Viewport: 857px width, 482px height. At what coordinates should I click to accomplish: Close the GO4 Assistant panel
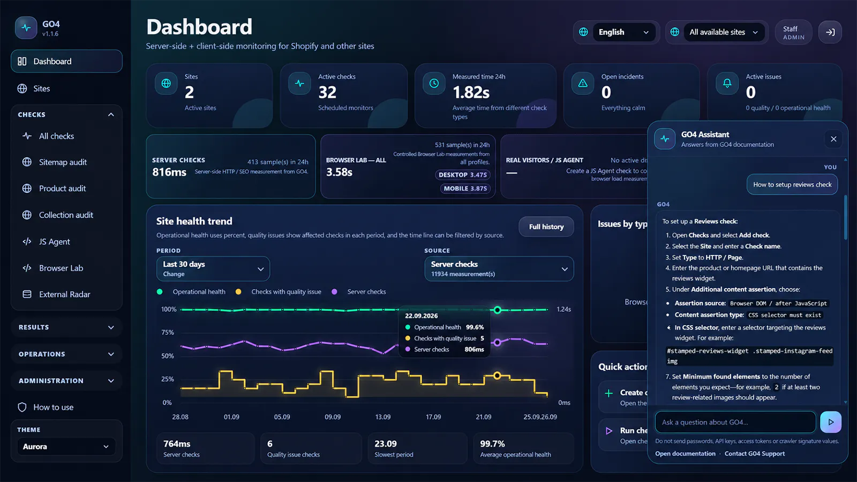pos(833,139)
